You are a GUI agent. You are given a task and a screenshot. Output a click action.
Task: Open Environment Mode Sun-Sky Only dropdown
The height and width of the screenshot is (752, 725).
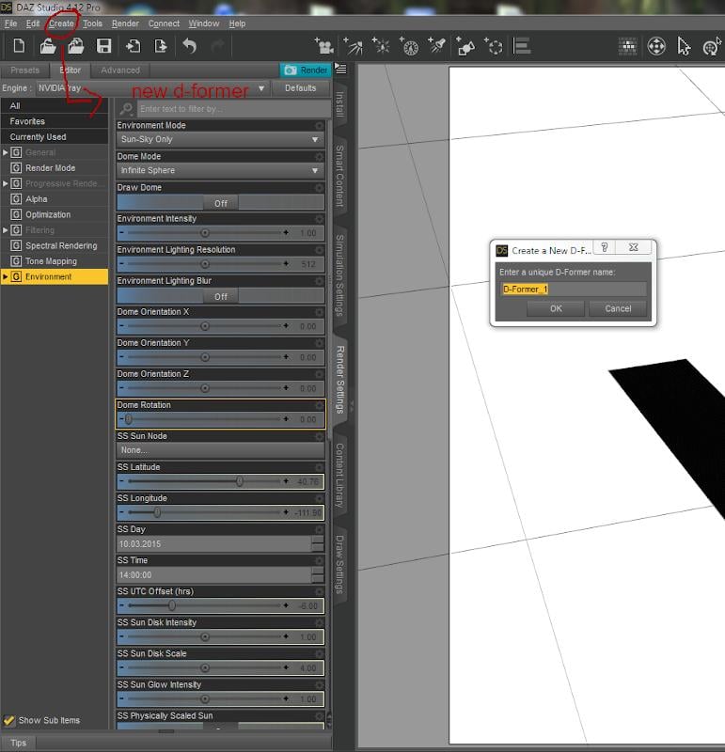coord(220,139)
